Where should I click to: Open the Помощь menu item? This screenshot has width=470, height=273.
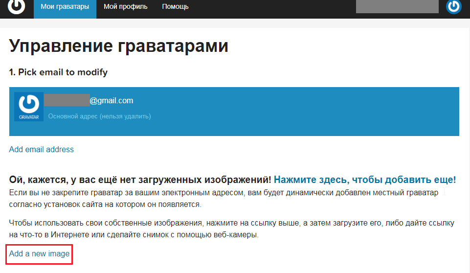click(x=175, y=7)
